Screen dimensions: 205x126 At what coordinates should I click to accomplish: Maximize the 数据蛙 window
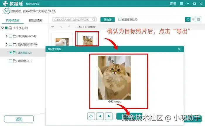[194, 4]
